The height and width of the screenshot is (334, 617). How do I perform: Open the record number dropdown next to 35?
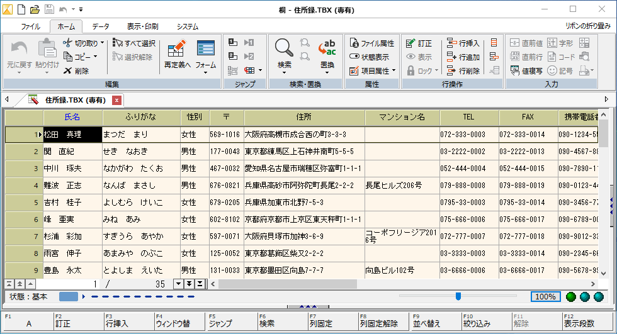coord(178,284)
